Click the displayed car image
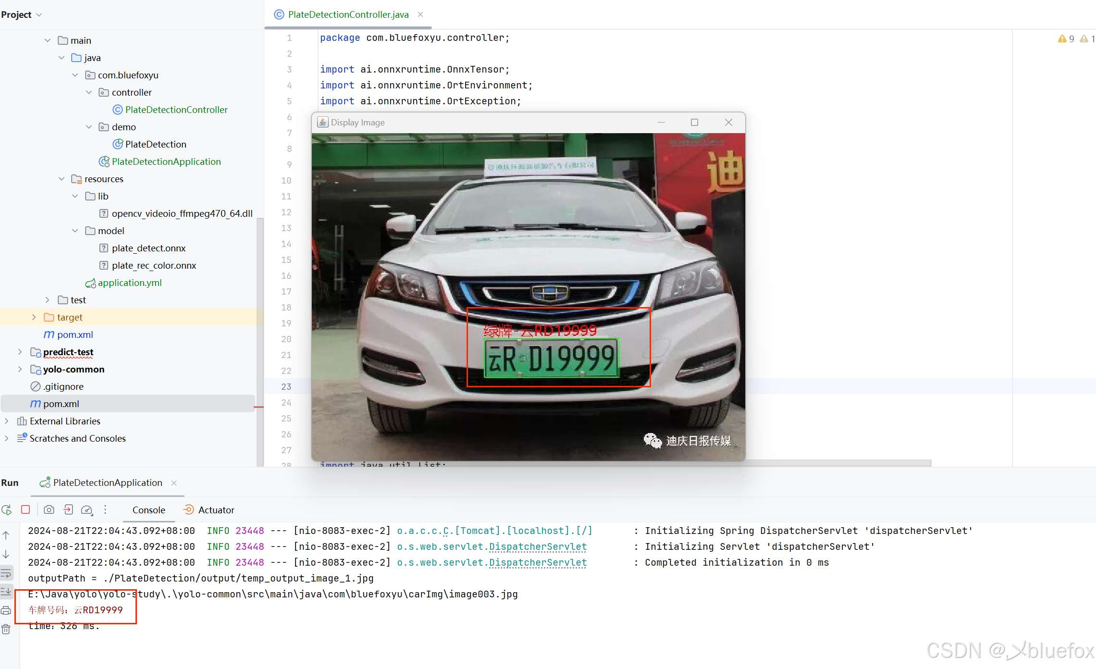Screen dimensions: 1096x669 click(x=529, y=297)
